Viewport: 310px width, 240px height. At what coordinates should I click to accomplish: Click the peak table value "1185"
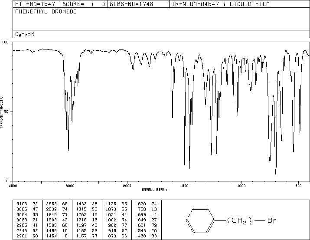pyautogui.click(x=81, y=230)
